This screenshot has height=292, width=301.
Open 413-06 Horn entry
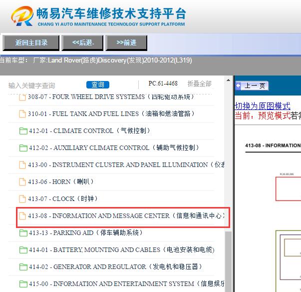[61, 181]
